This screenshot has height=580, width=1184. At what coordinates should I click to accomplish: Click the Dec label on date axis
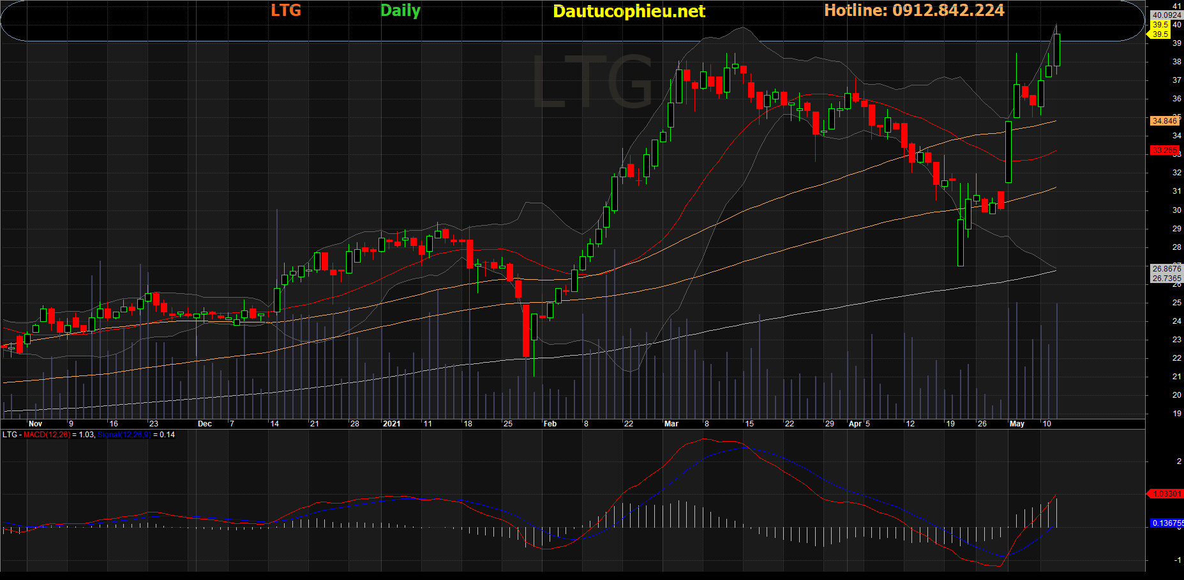pos(204,424)
